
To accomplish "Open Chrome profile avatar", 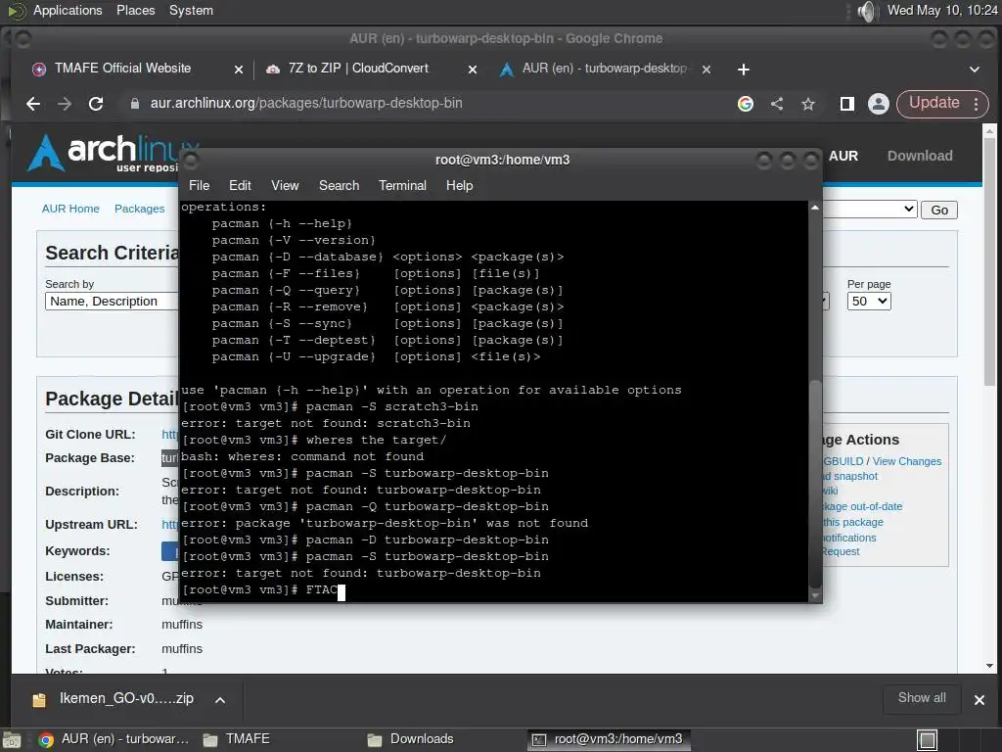I will point(878,104).
